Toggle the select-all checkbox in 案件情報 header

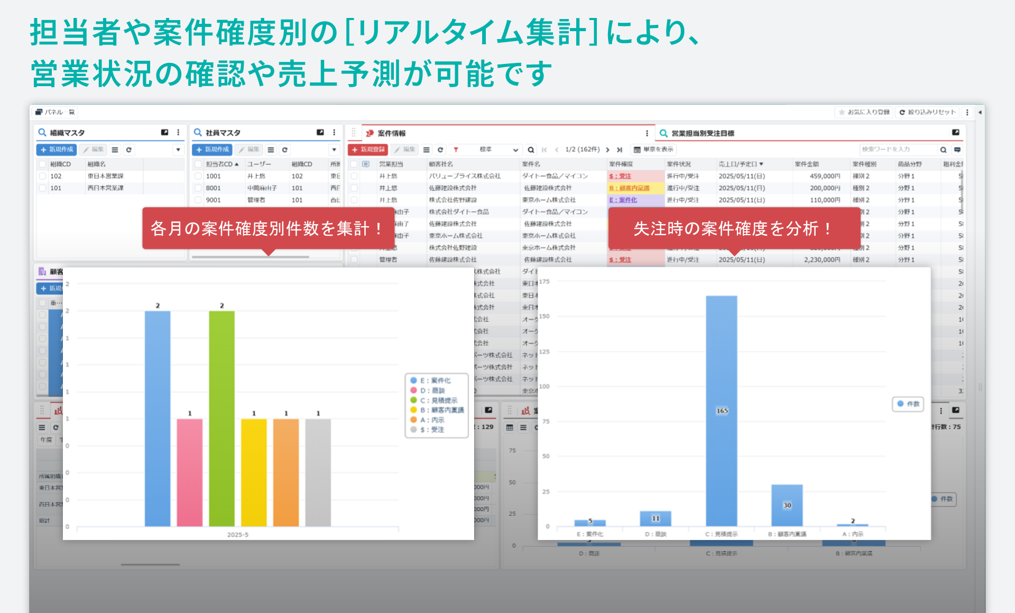point(353,163)
